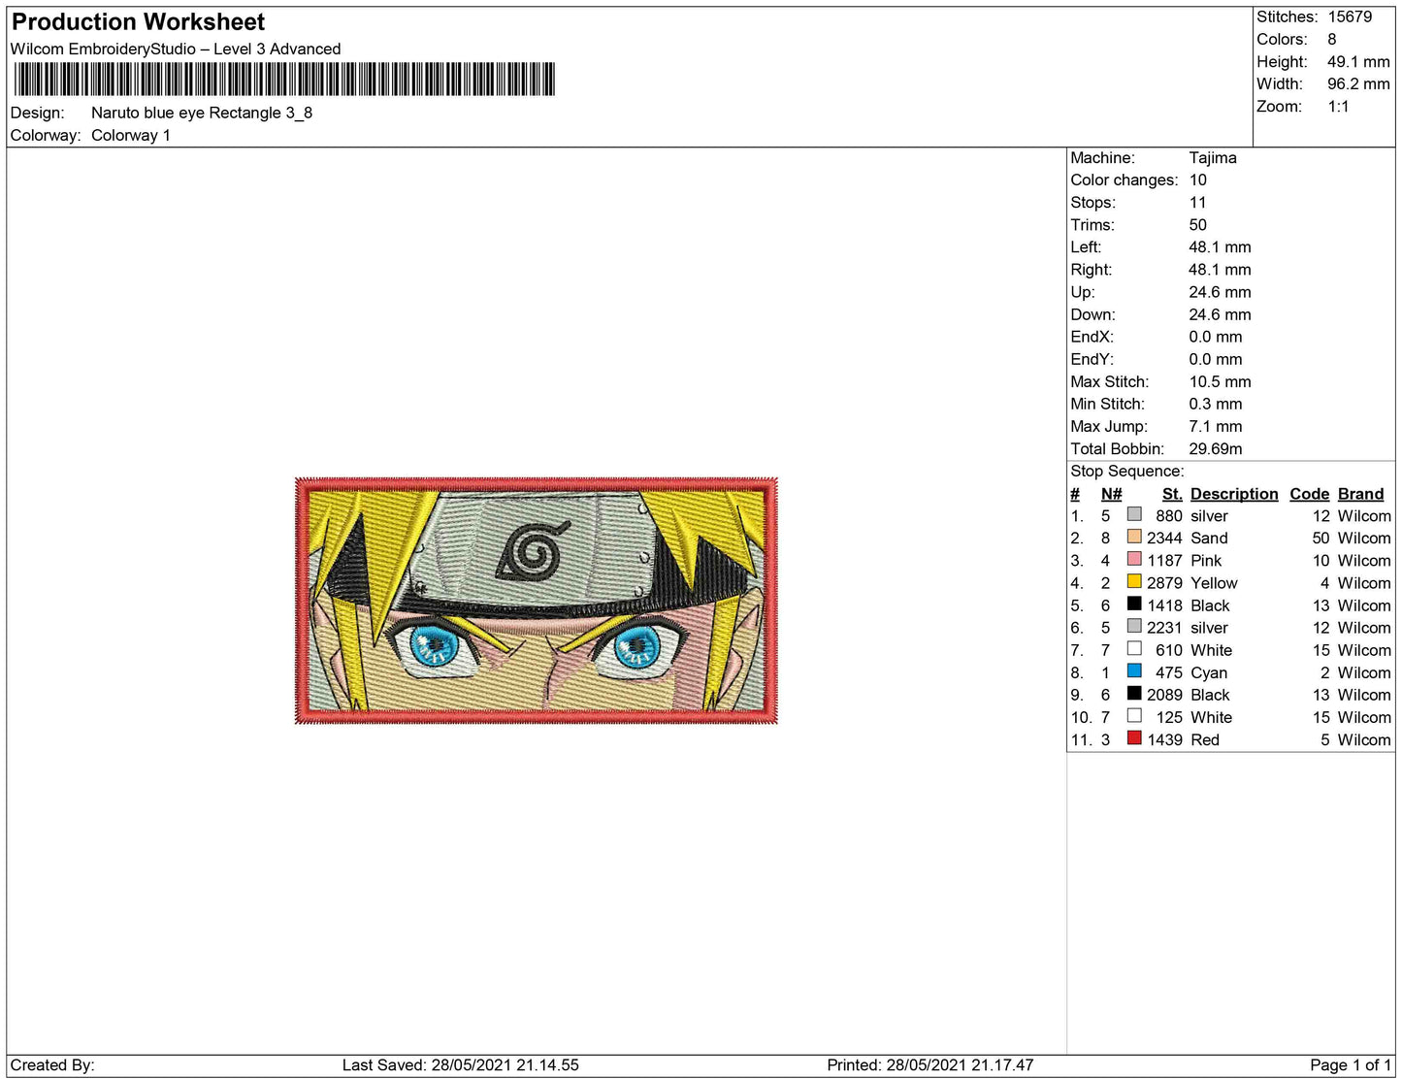
Task: Click the Total Bobbin value 29.69m
Action: pyautogui.click(x=1216, y=448)
